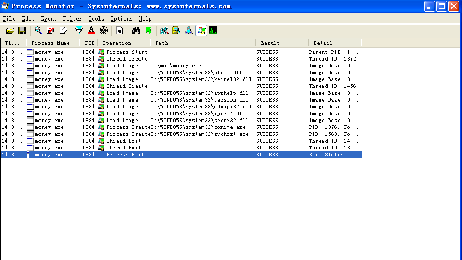Toggle the Autoscroll toolbar icon
The height and width of the screenshot is (260, 462).
point(51,31)
